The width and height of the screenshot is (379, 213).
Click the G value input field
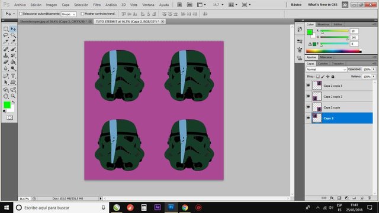tap(354, 38)
